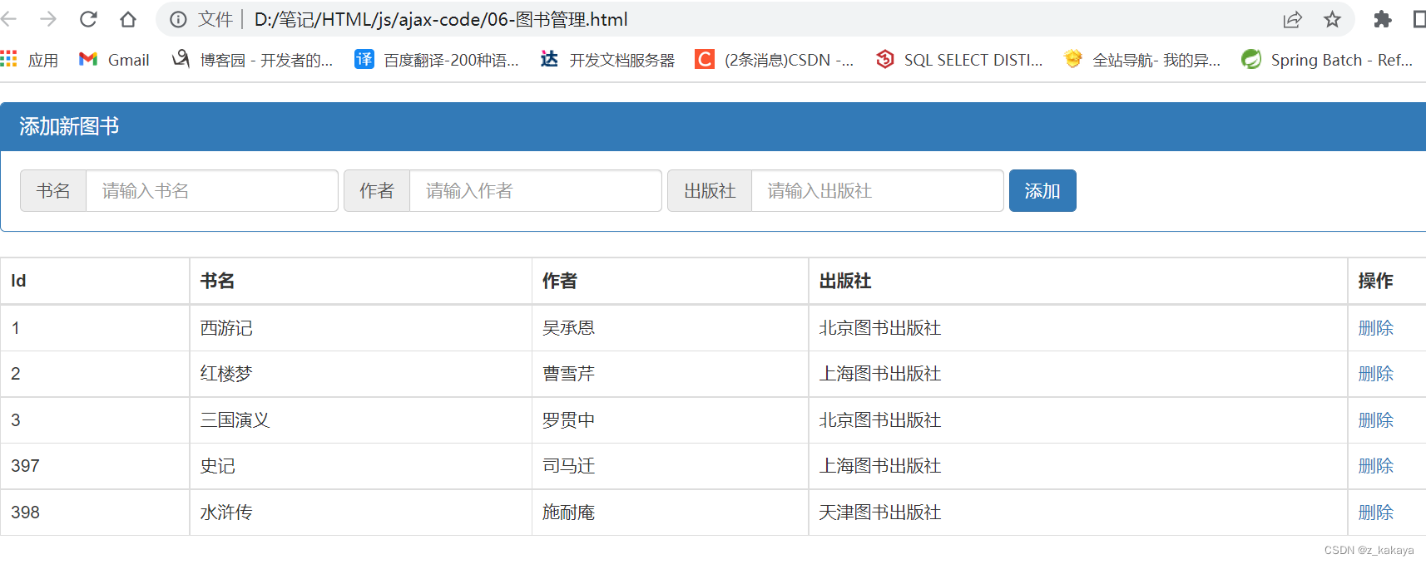This screenshot has width=1426, height=564.
Task: Open the 博客园 bookmark
Action: tap(252, 60)
